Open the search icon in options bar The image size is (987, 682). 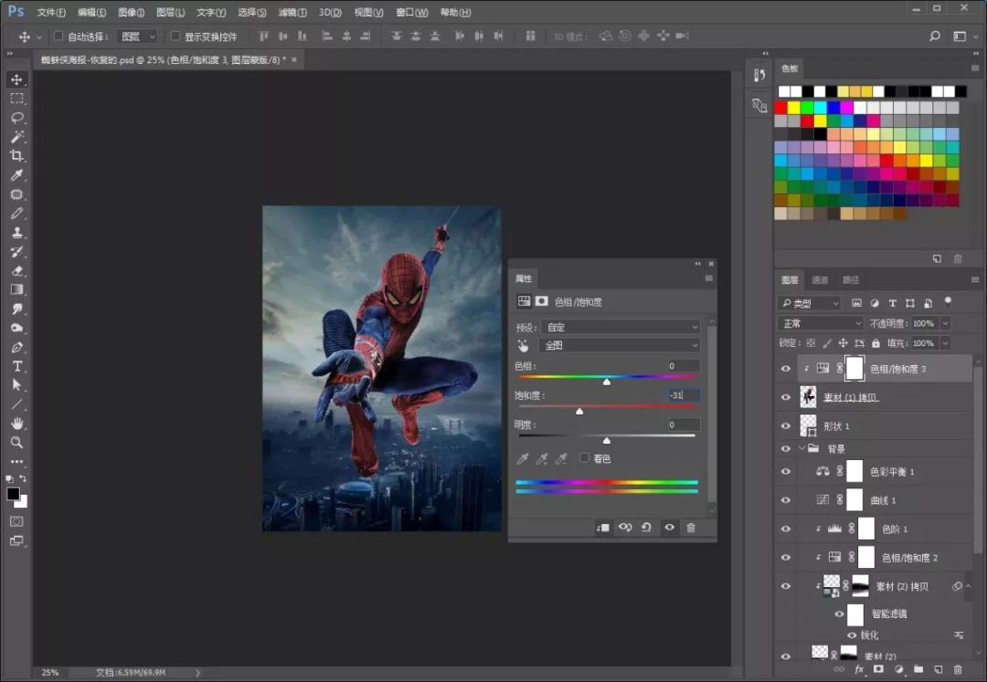click(935, 36)
